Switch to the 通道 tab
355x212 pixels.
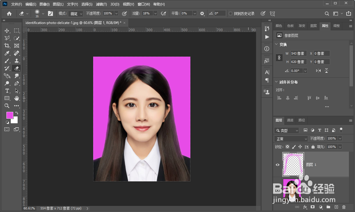290,120
